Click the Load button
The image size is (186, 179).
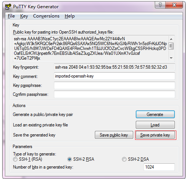tap(155, 125)
